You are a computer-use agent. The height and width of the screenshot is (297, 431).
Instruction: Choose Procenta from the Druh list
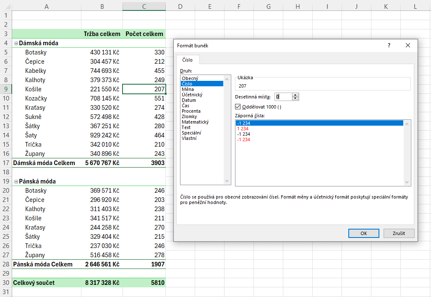191,111
